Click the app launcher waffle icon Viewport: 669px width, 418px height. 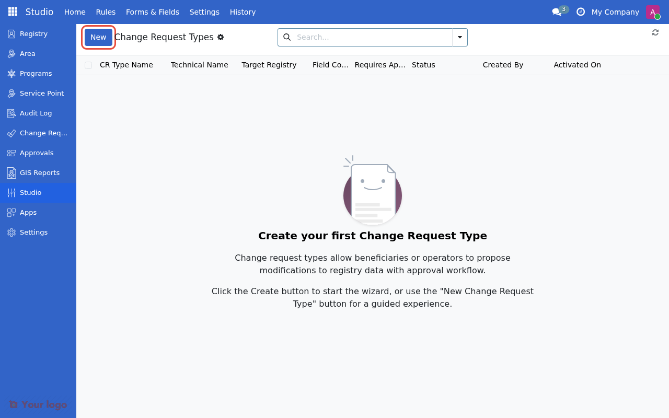12,11
